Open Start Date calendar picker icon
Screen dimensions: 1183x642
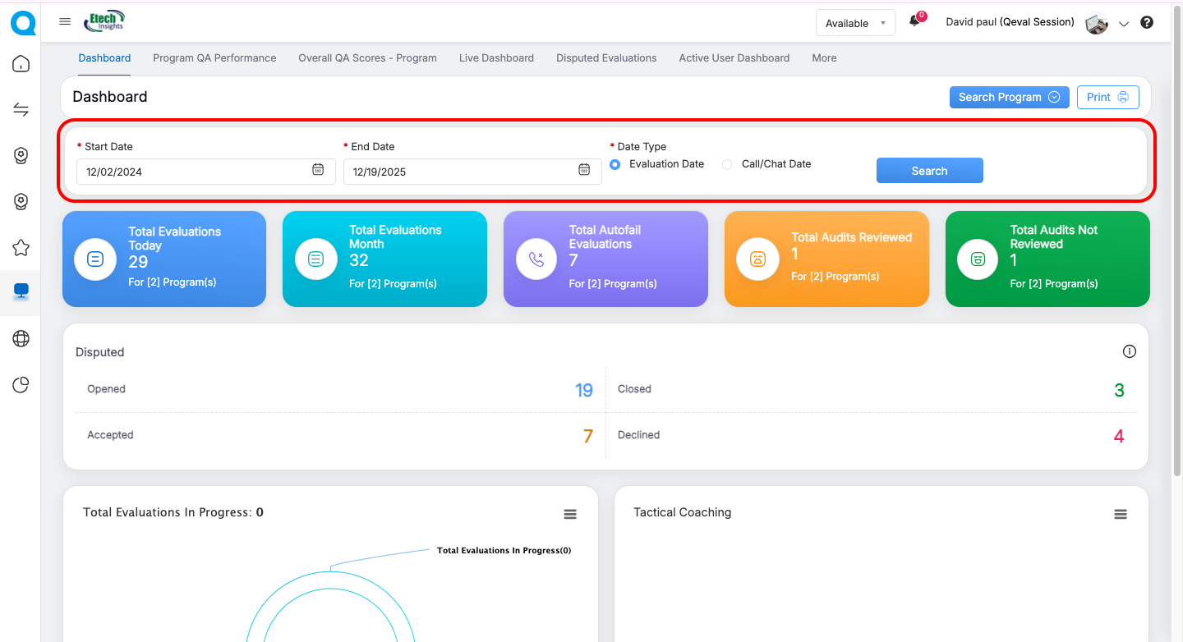pos(318,170)
